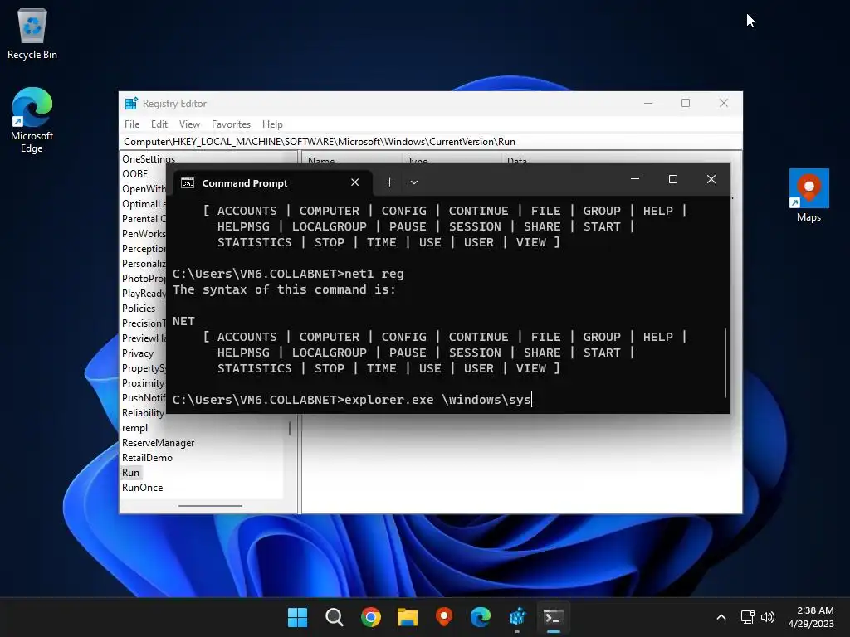
Task: Select the Command Prompt tab
Action: coord(273,183)
